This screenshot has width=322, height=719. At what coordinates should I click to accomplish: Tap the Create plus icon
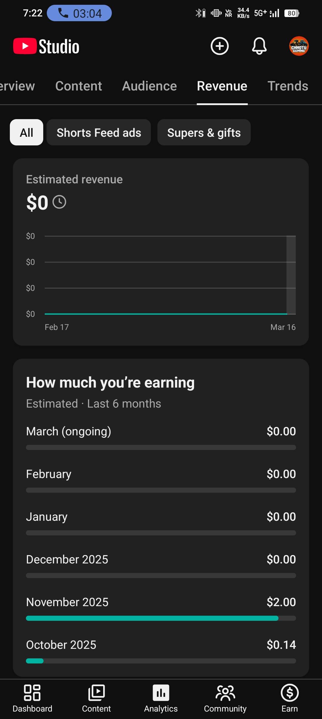(220, 46)
